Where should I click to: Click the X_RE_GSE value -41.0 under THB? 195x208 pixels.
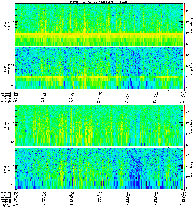pos(183,93)
